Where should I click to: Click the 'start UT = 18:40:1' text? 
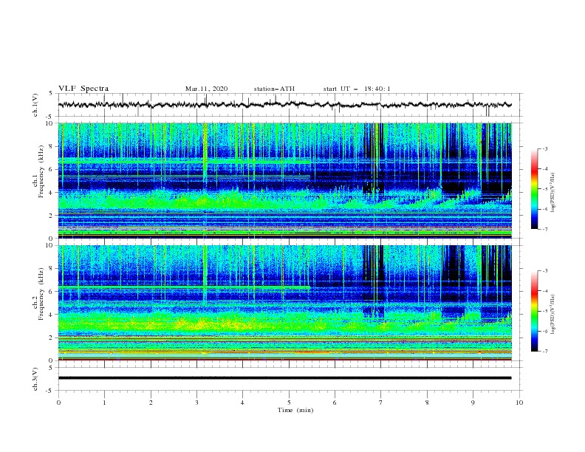(357, 89)
